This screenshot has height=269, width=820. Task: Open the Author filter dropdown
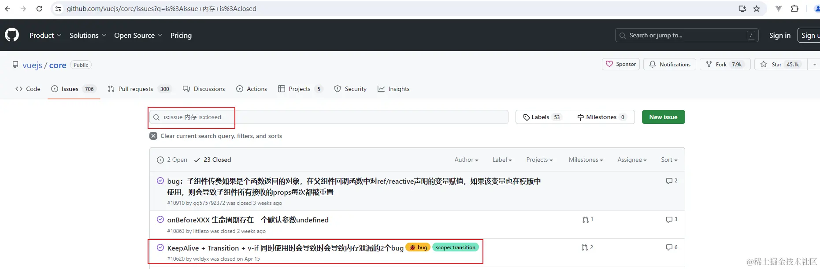tap(466, 160)
